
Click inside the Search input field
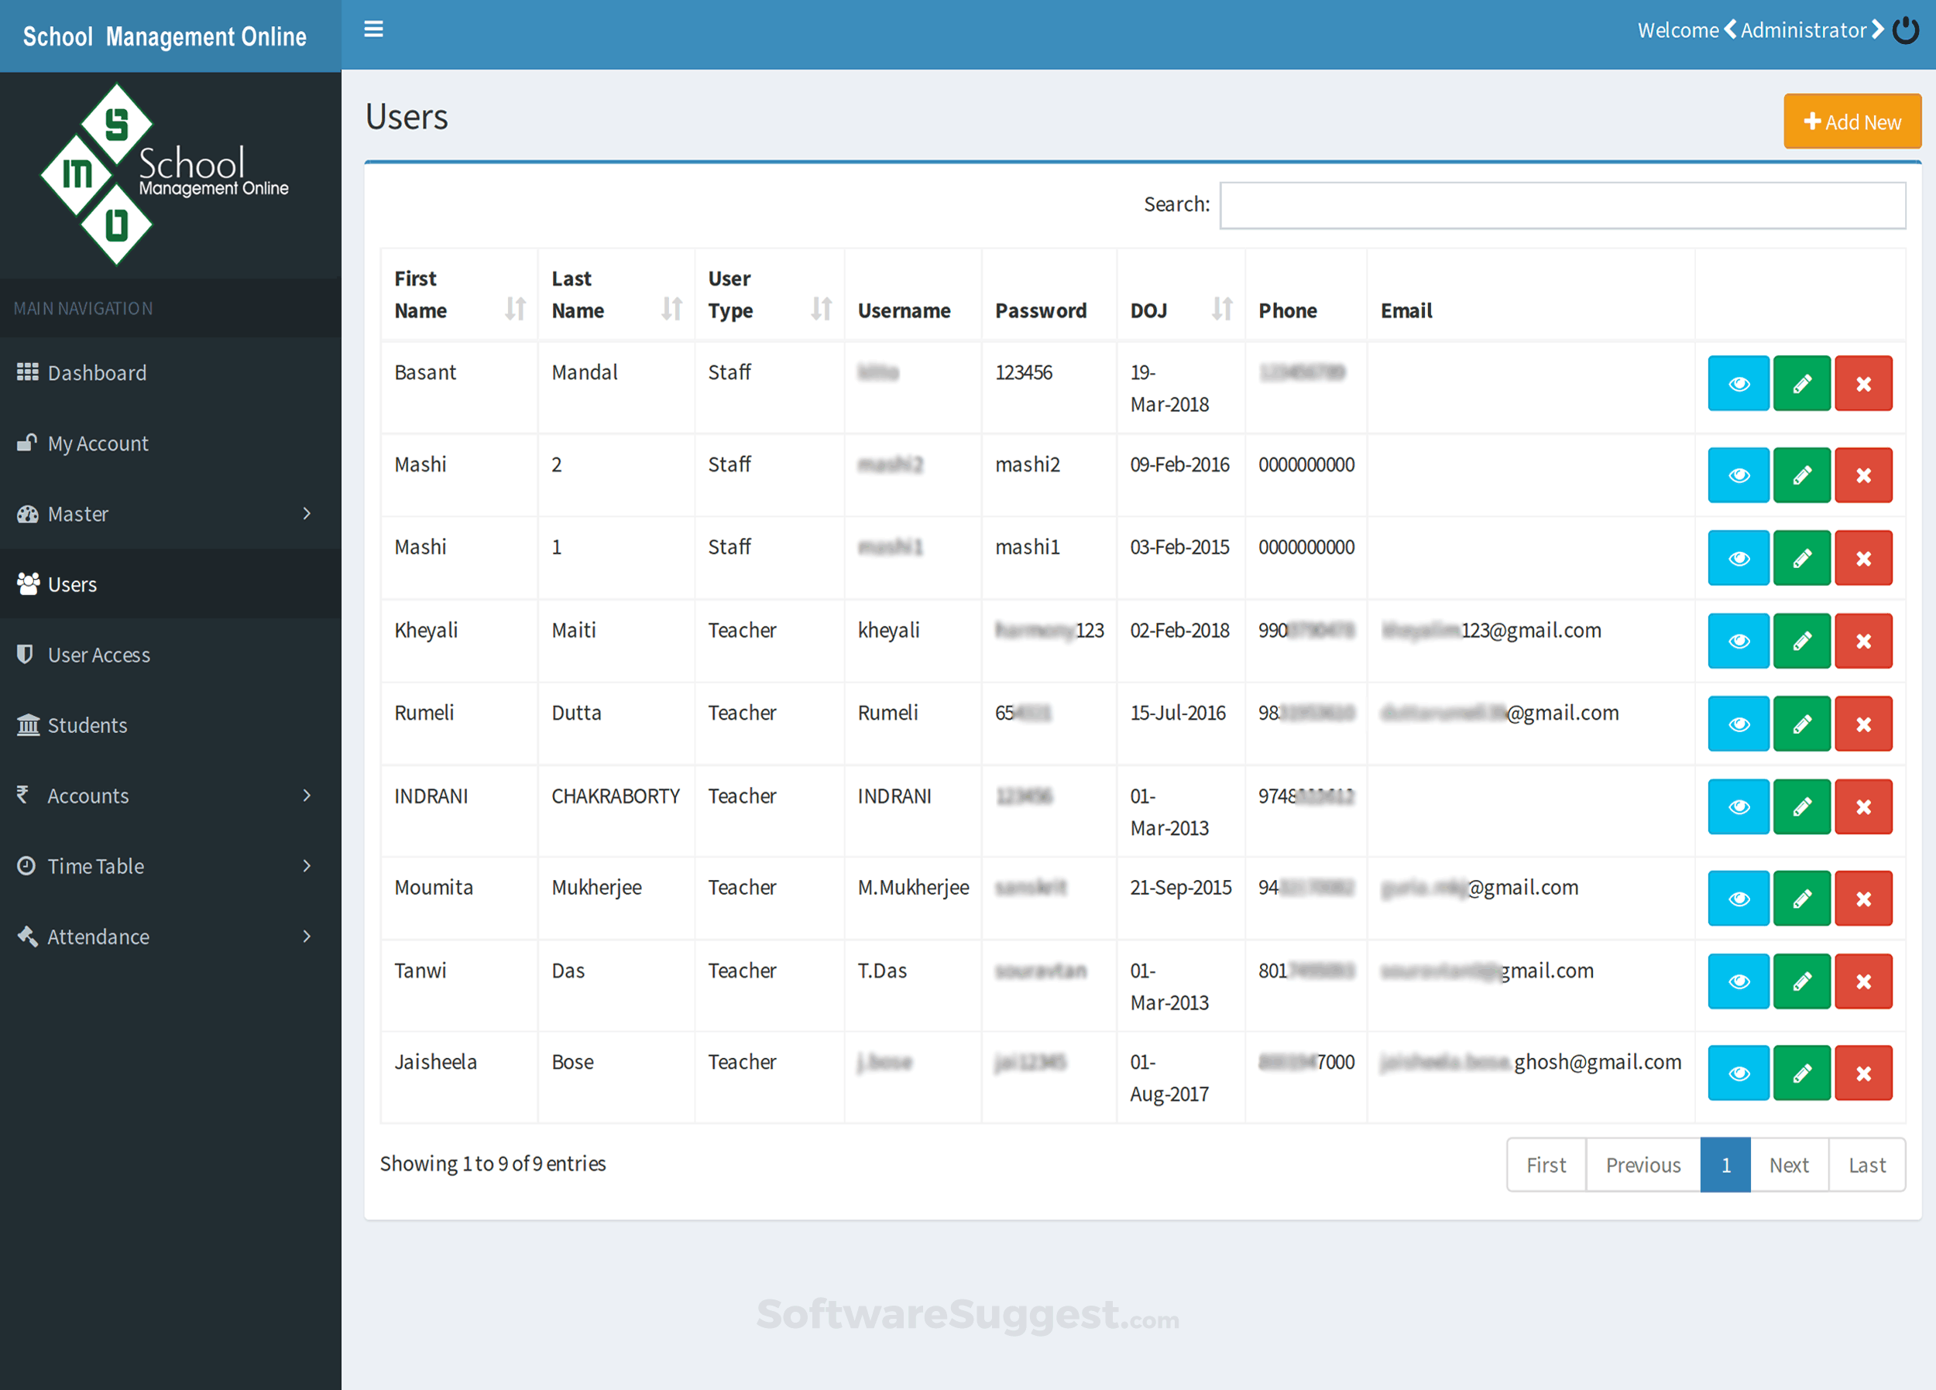1562,205
